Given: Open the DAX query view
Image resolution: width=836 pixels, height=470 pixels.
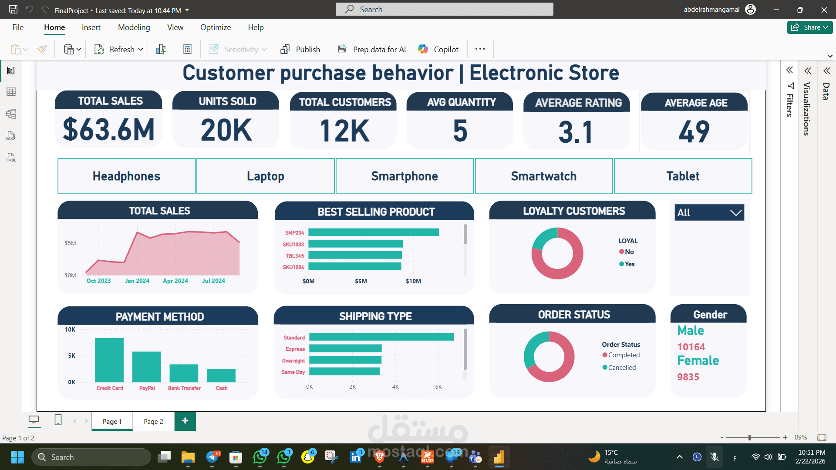Looking at the screenshot, I should [x=11, y=136].
